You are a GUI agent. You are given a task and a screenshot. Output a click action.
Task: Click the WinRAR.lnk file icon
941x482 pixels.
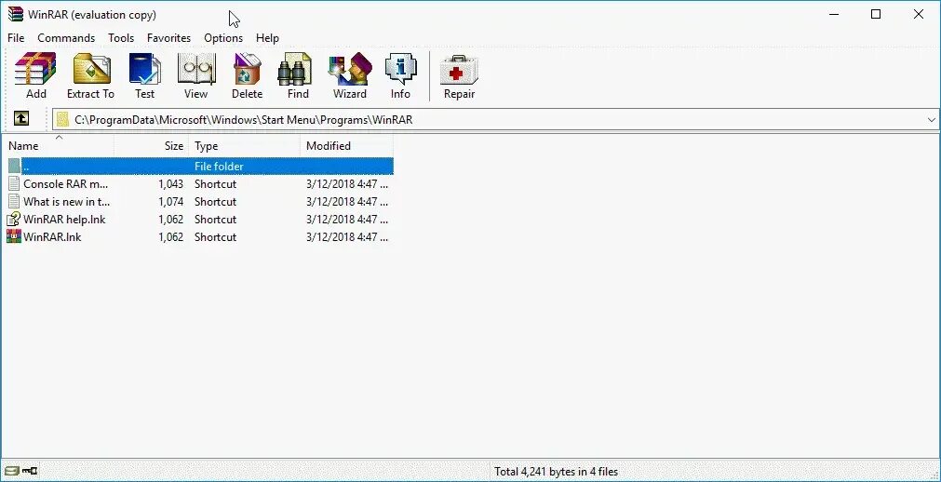tap(14, 236)
